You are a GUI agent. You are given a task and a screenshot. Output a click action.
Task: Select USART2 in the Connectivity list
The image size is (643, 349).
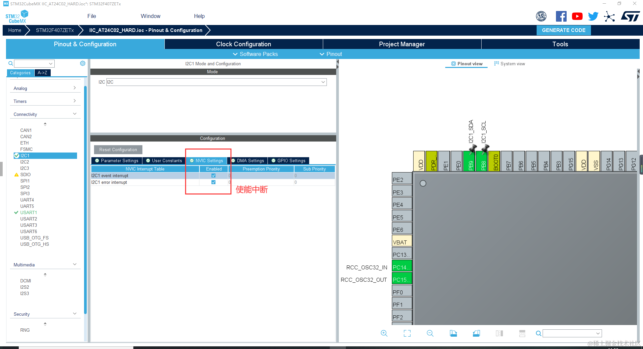click(29, 219)
